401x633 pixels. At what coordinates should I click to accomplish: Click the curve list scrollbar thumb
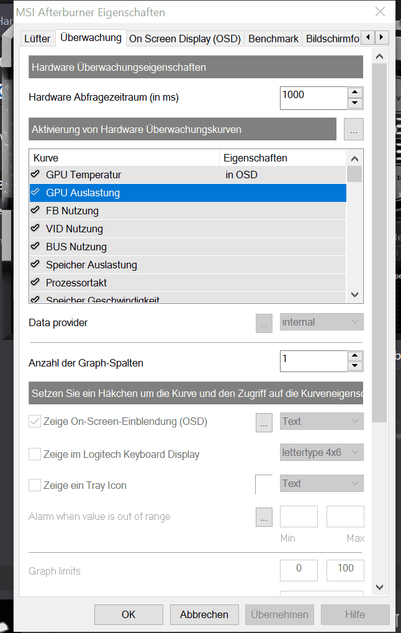pos(354,174)
